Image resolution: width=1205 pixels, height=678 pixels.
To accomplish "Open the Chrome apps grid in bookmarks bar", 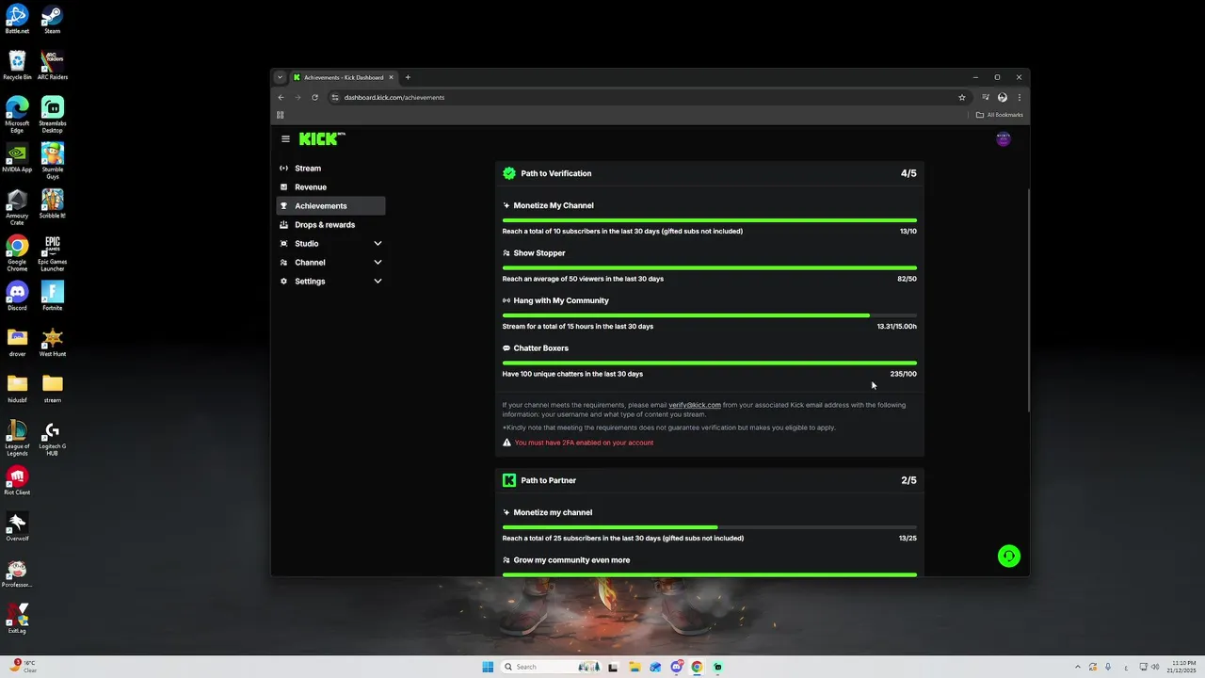I will pyautogui.click(x=280, y=115).
